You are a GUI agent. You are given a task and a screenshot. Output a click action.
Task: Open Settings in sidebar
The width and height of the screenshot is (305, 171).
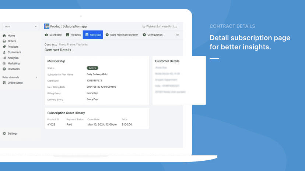(x=13, y=134)
